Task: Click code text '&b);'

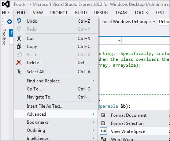Action: 125,106
